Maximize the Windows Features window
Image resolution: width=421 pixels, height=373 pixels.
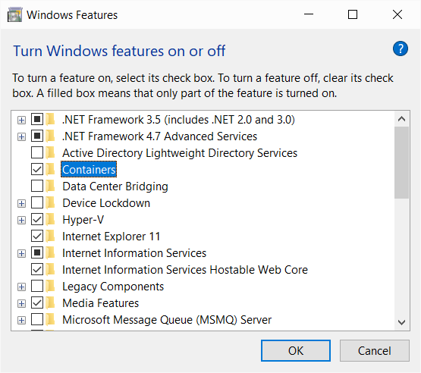pyautogui.click(x=353, y=14)
